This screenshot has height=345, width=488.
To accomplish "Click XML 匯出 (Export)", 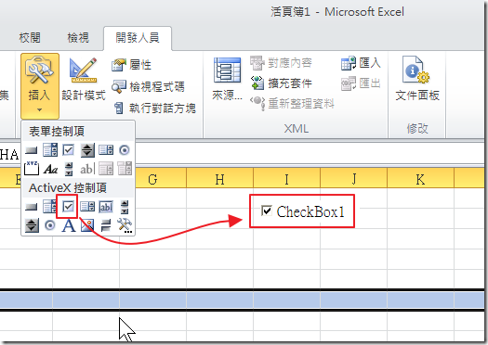I will click(361, 83).
